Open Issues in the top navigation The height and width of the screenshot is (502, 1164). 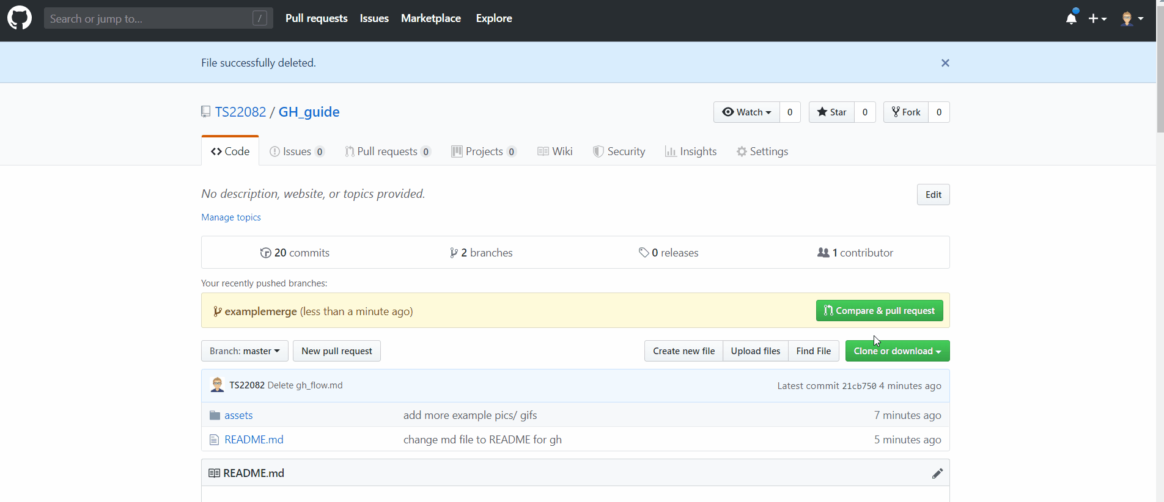(x=374, y=18)
